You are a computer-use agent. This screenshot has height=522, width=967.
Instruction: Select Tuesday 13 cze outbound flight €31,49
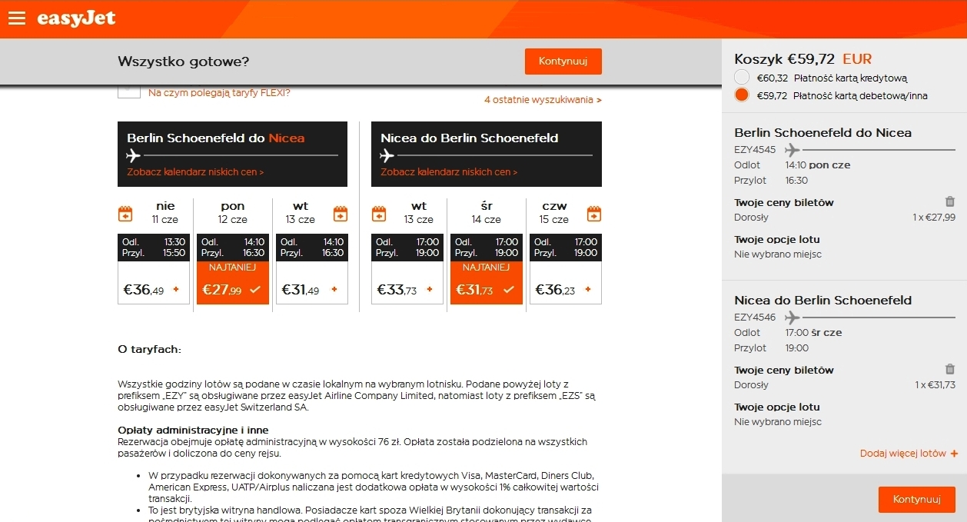point(312,269)
